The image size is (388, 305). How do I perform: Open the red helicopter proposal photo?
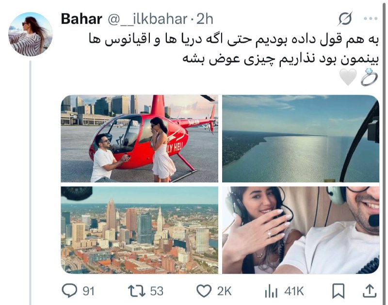point(140,139)
